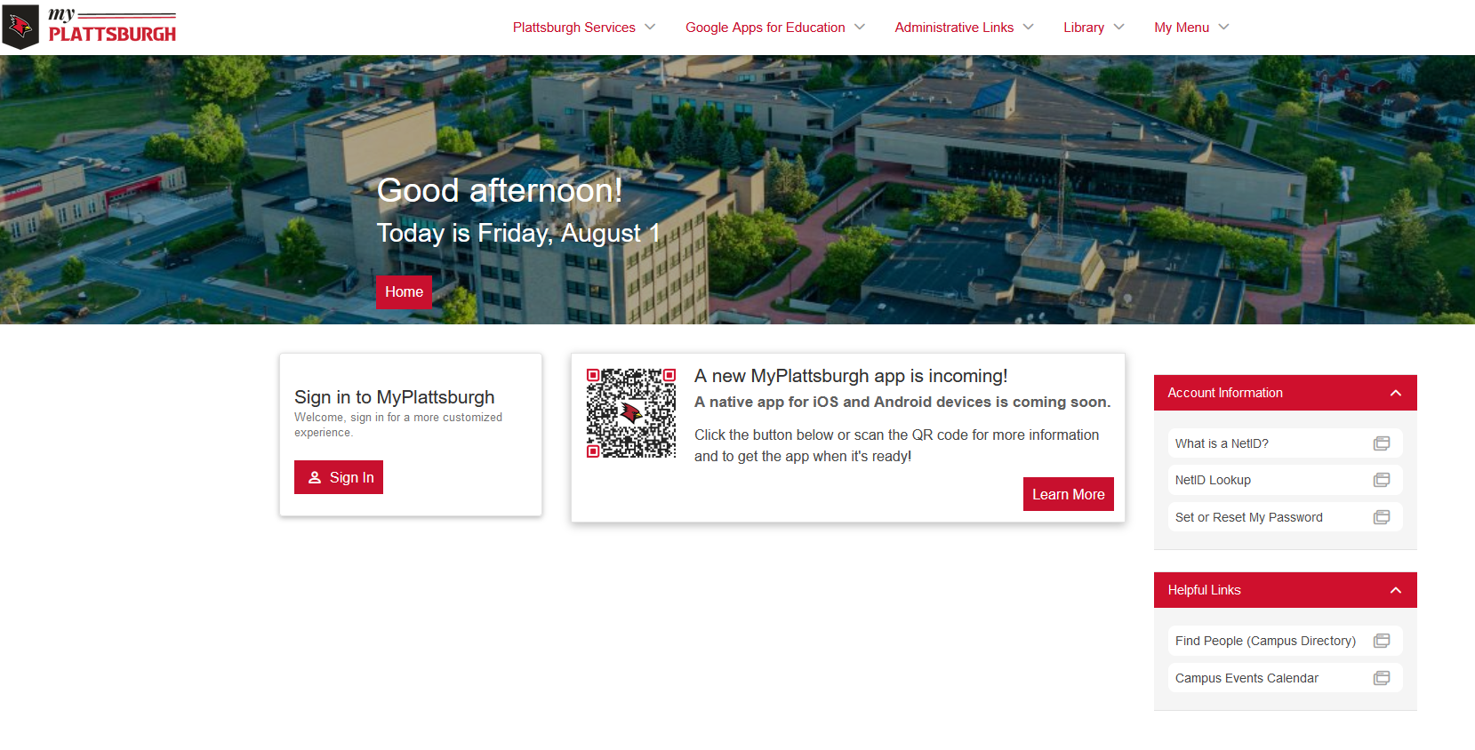
Task: Click the MyPlattsburgh wordmark text
Action: 112,25
